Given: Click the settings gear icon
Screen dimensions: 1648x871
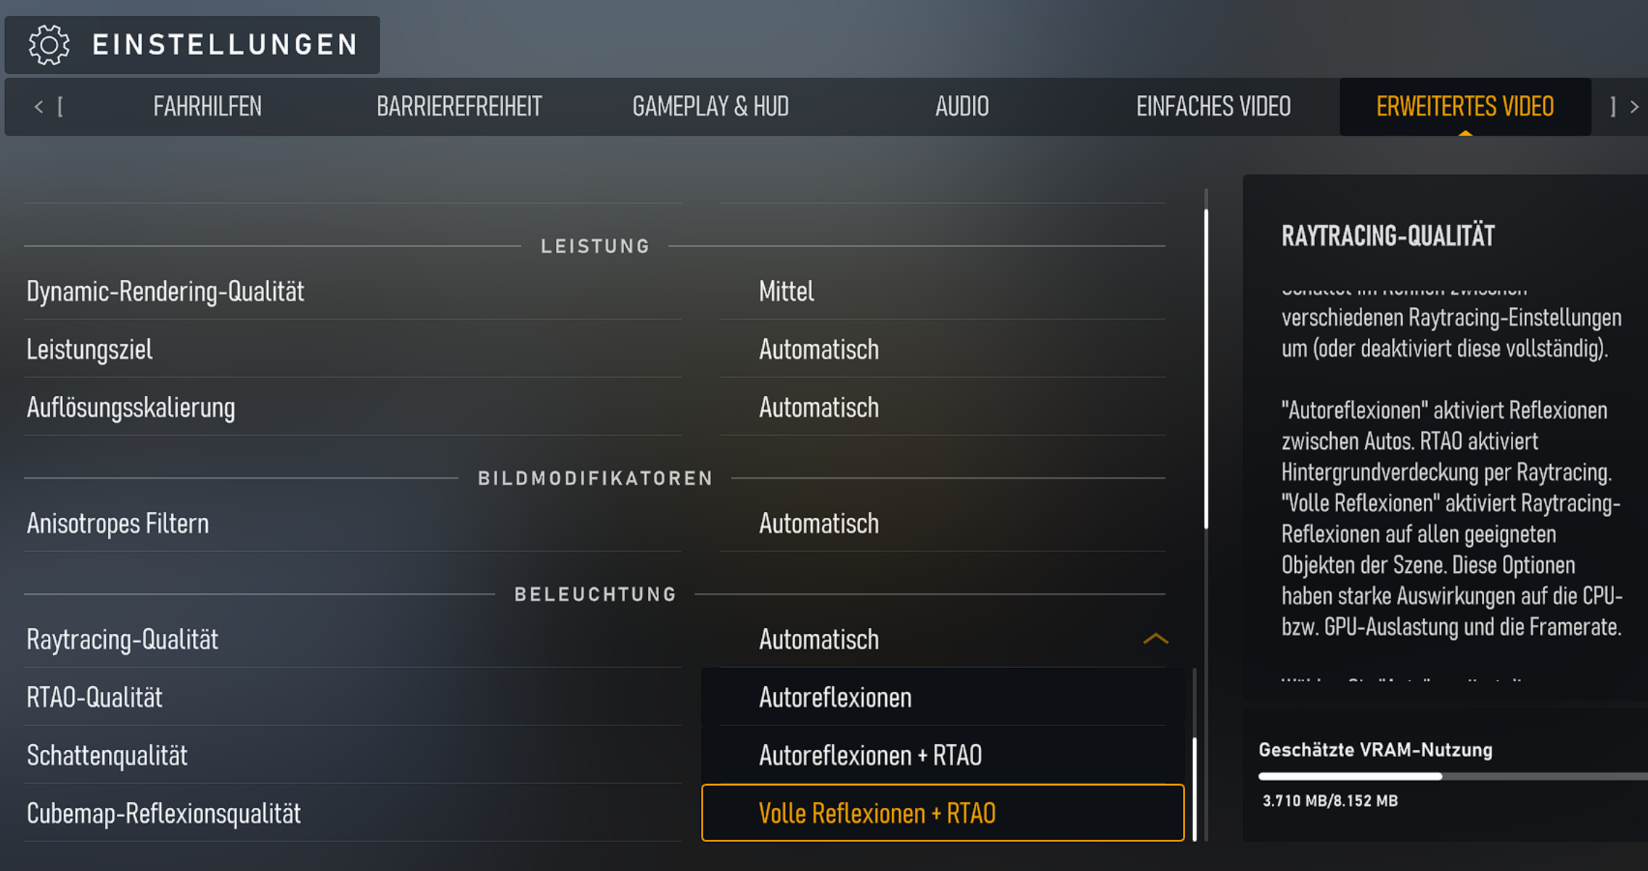Looking at the screenshot, I should (x=49, y=45).
